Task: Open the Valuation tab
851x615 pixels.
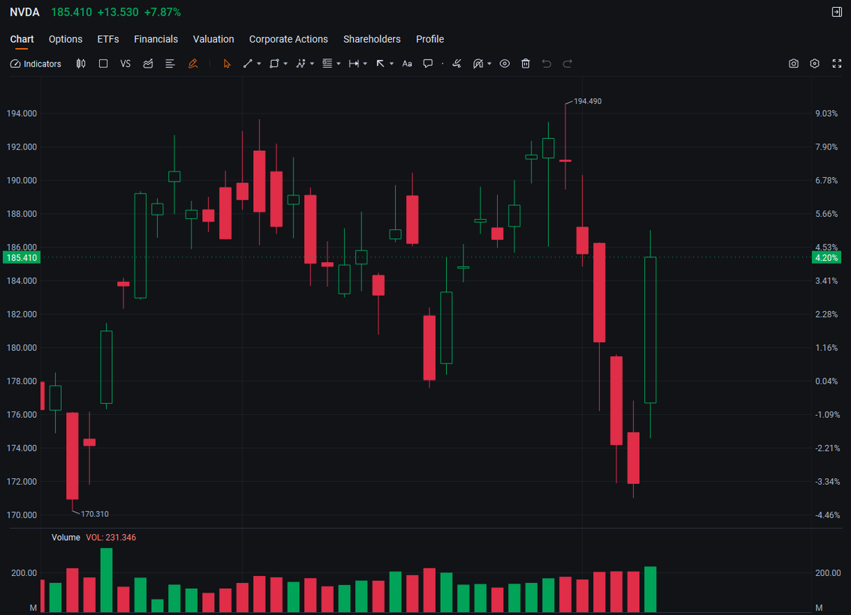Action: pos(213,39)
